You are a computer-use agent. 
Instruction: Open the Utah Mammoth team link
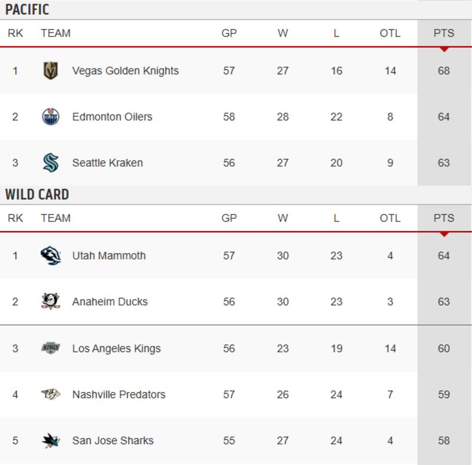tap(109, 256)
